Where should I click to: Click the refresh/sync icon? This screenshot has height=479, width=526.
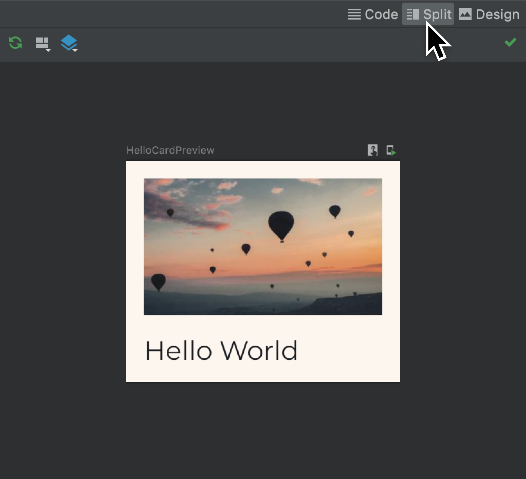click(x=15, y=42)
